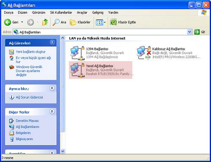Open the Gelişmiş menu
211x162 pixels.
[x=98, y=13]
